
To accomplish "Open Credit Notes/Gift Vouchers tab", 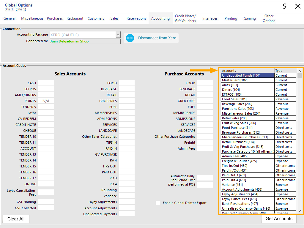I will tap(185, 18).
